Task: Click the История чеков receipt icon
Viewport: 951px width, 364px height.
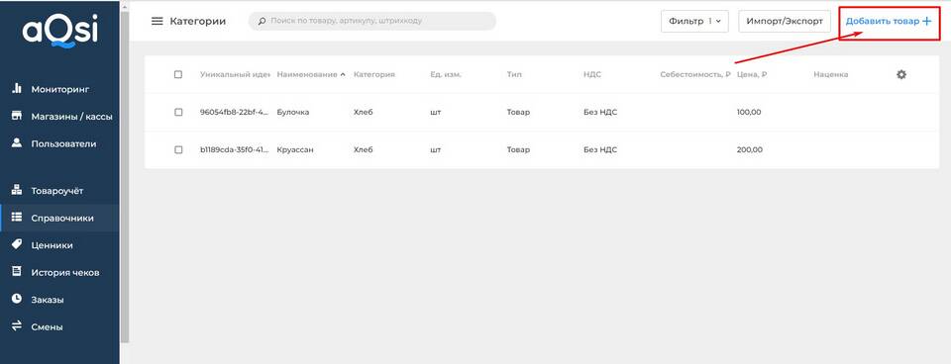Action: pos(17,272)
